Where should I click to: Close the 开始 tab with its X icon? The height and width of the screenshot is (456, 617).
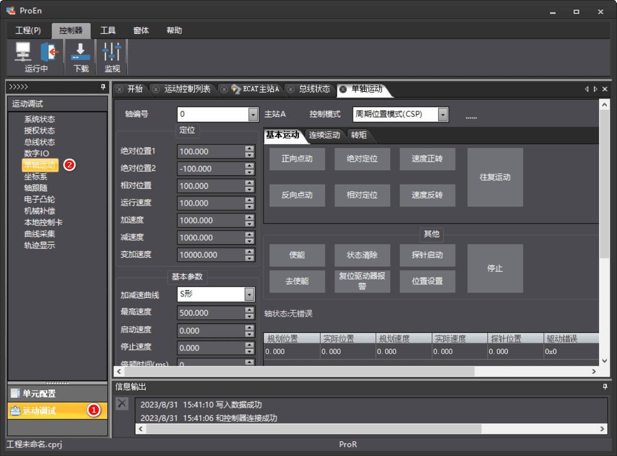point(120,89)
